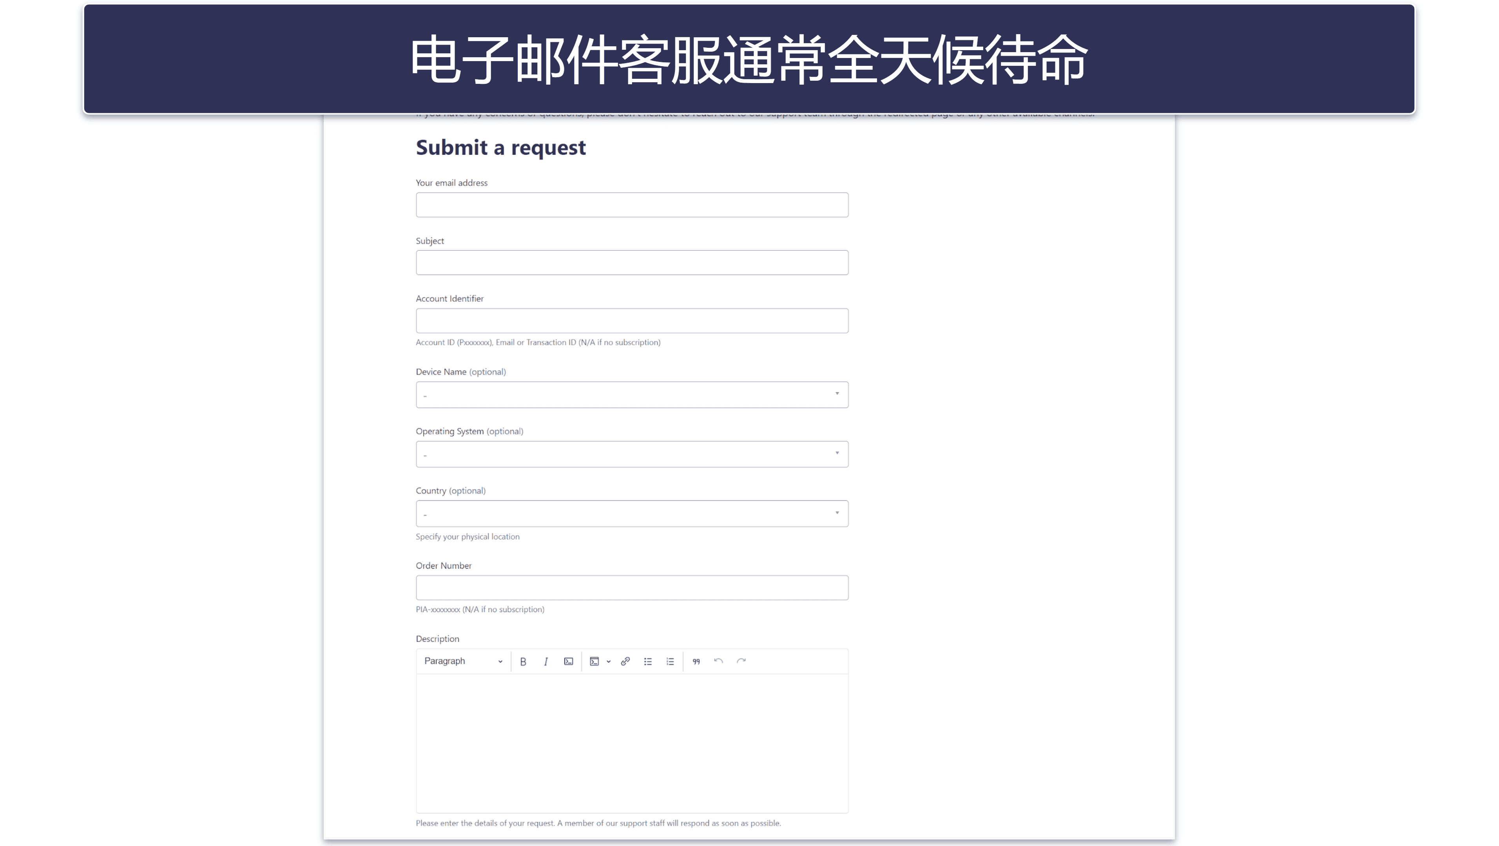This screenshot has width=1499, height=846.
Task: Click the Subject input field
Action: tap(632, 263)
